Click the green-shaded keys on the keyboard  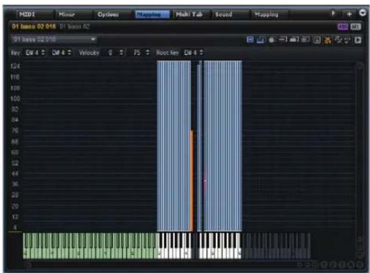coord(91,246)
